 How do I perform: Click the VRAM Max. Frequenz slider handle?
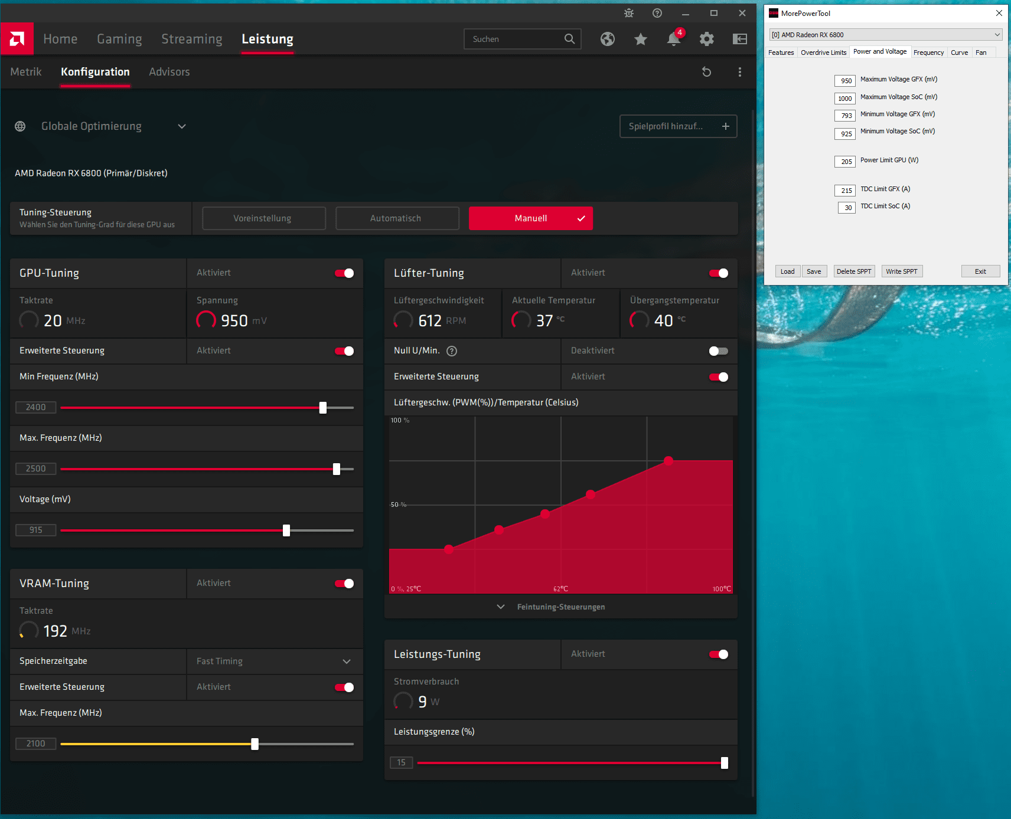coord(255,744)
